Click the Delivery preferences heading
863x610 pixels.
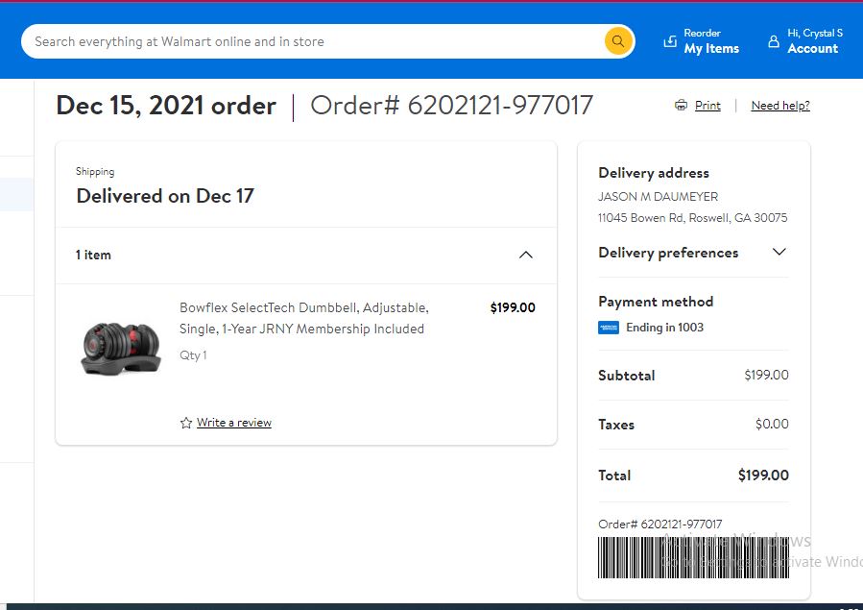pyautogui.click(x=668, y=253)
